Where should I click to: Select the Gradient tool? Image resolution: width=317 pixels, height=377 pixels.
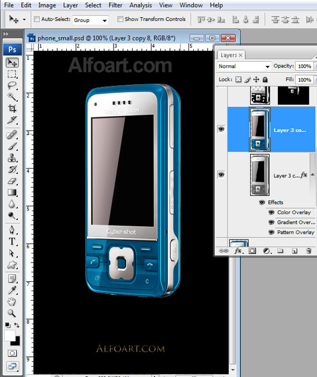pos(12,192)
